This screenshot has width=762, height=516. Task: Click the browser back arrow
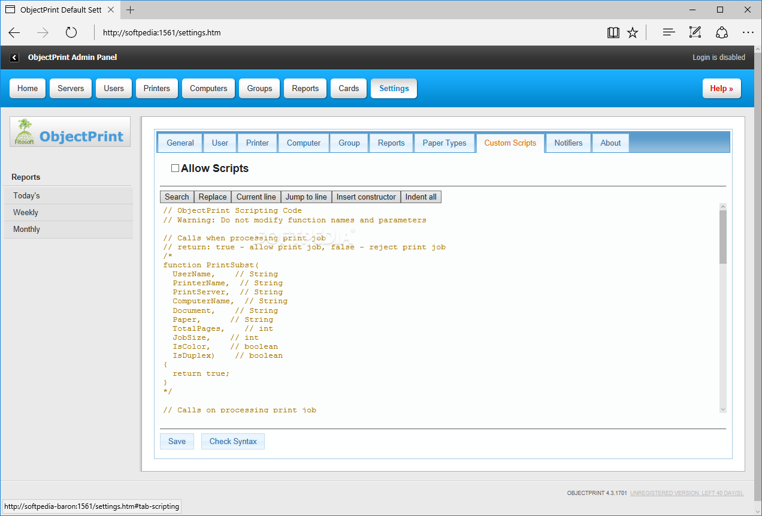click(x=14, y=32)
